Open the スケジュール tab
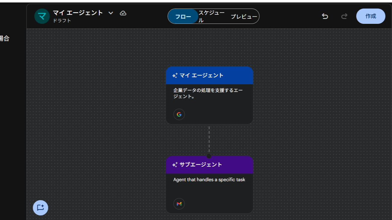The height and width of the screenshot is (220, 392). tap(212, 16)
